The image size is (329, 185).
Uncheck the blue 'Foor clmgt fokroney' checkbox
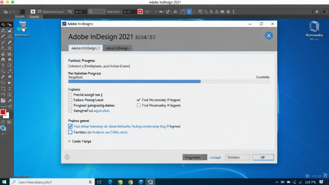(x=70, y=126)
